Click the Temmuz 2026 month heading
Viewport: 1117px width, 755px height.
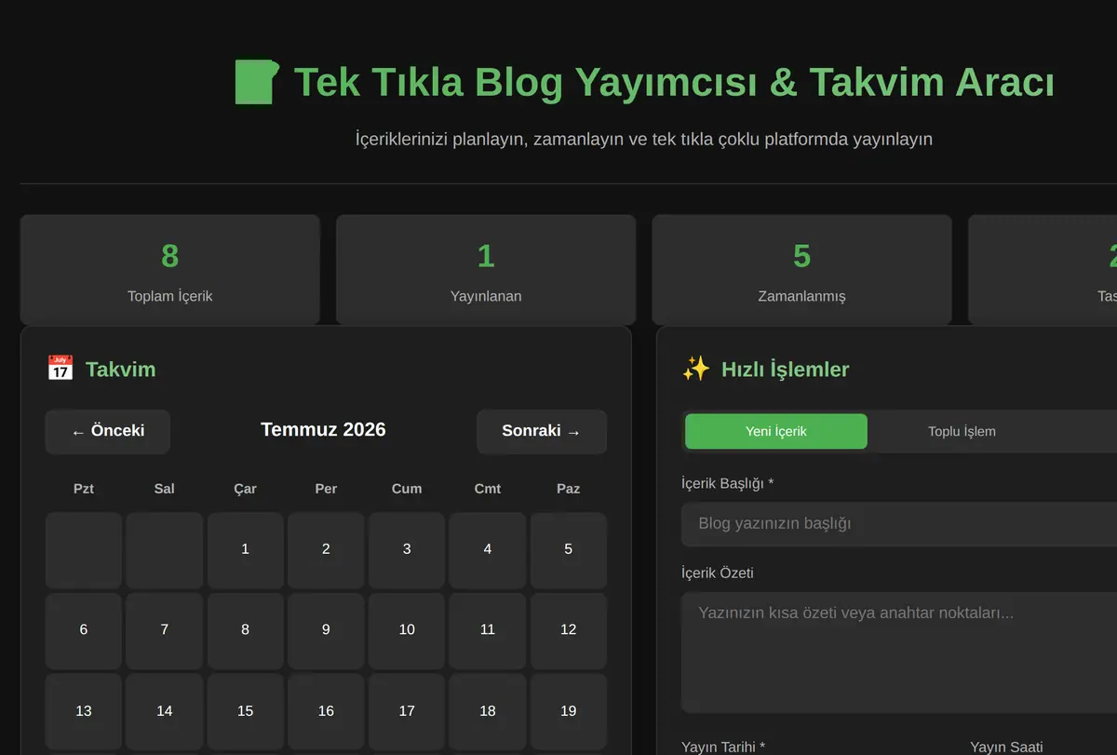coord(323,430)
